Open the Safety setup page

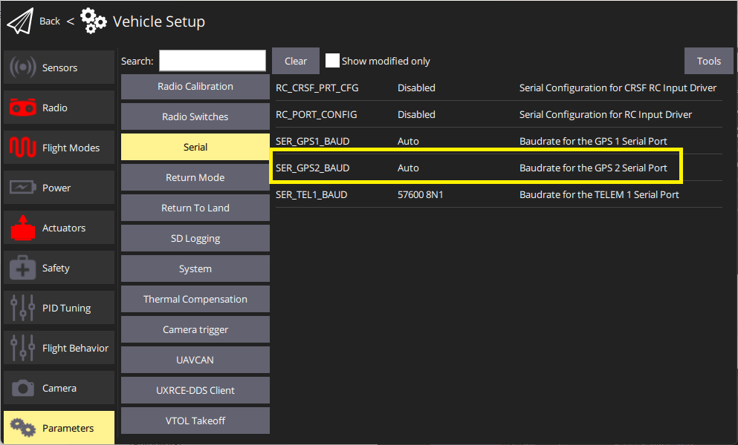click(x=59, y=268)
